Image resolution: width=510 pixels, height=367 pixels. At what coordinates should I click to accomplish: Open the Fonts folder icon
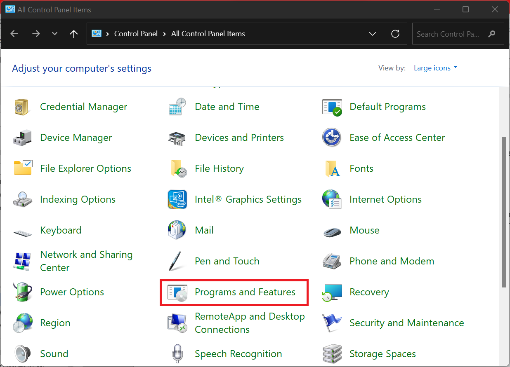click(332, 169)
